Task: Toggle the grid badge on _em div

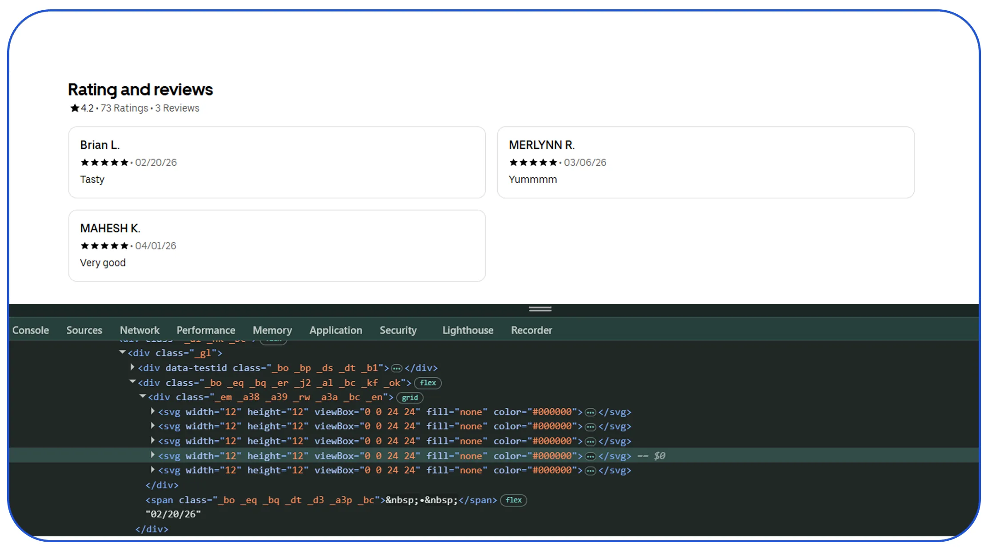Action: (x=409, y=398)
